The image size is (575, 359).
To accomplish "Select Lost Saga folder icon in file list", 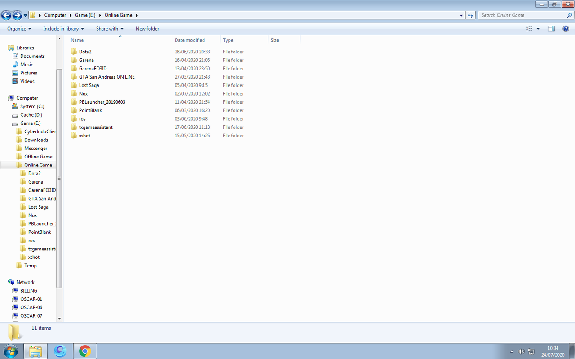I will [74, 85].
